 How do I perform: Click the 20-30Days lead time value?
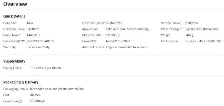37,101
